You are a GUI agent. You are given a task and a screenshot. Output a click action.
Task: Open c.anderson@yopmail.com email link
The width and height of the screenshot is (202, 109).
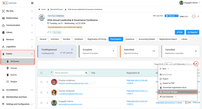coord(71,94)
